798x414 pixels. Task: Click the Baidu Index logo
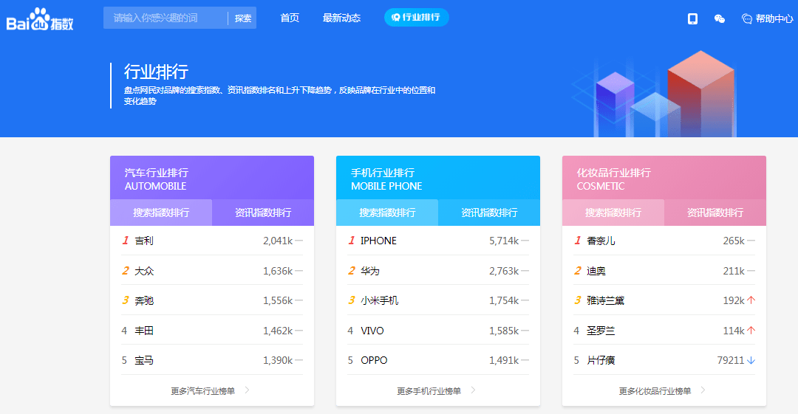click(40, 20)
